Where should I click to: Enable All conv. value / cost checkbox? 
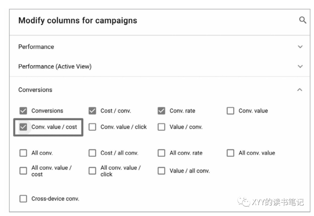(23, 171)
